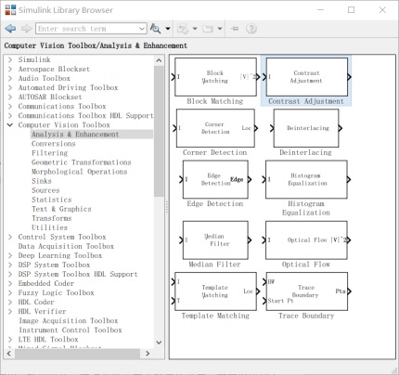Select the Deinterlacing block
Viewport: 399px width, 375px height.
pyautogui.click(x=306, y=128)
